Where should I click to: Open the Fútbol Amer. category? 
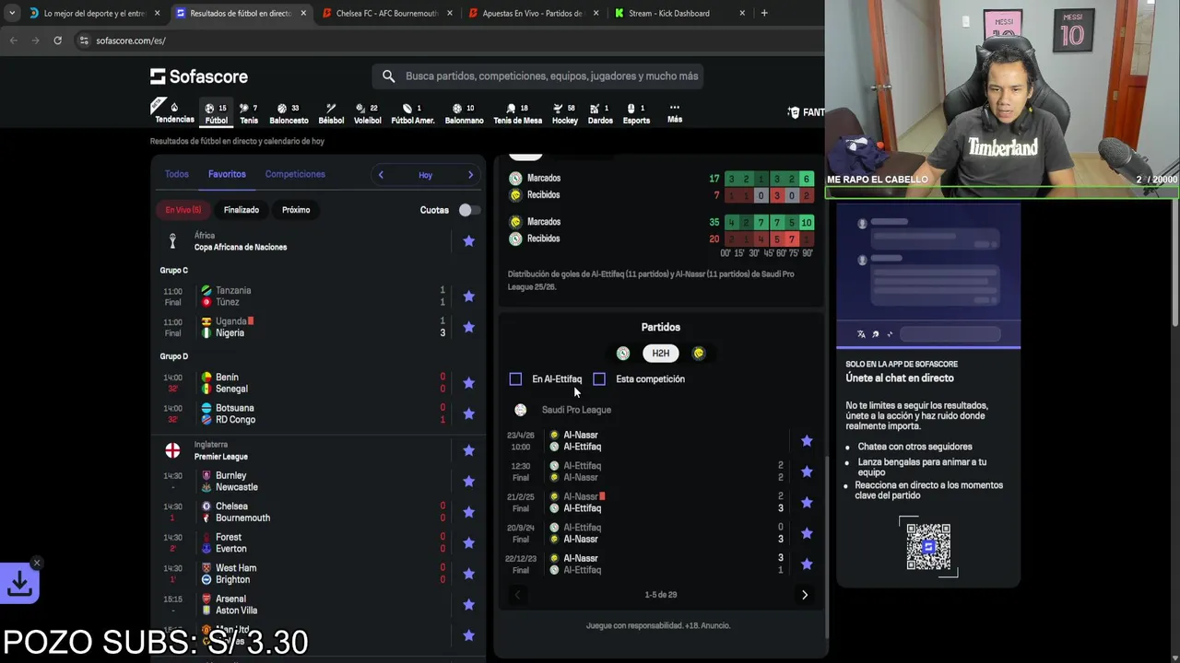click(x=412, y=113)
